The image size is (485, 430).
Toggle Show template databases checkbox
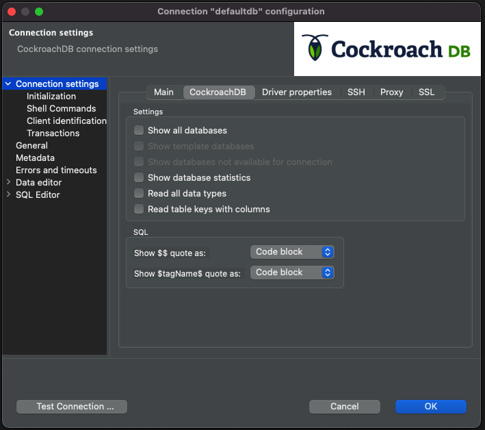pyautogui.click(x=139, y=146)
